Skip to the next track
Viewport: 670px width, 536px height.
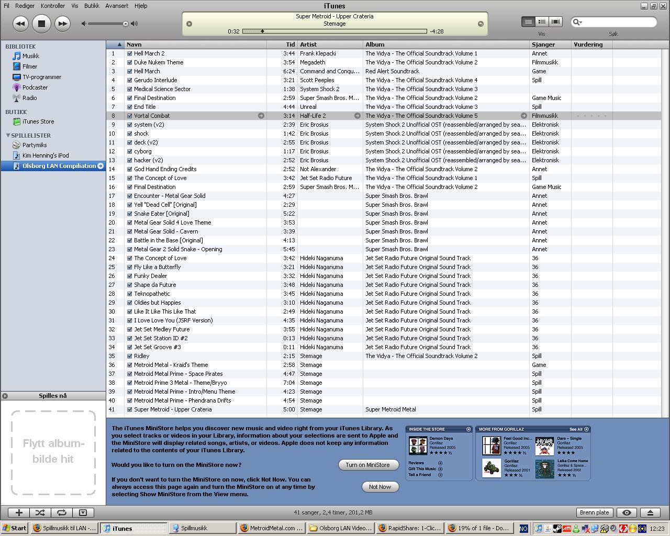(62, 24)
